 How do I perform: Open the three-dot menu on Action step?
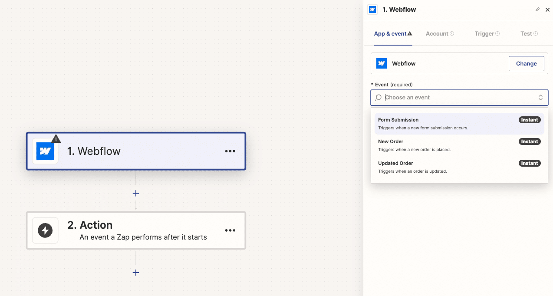click(230, 230)
